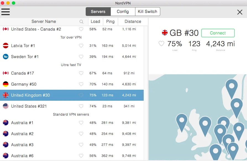Click 4,243 mi distance in detail panel
The width and height of the screenshot is (247, 161).
[220, 44]
